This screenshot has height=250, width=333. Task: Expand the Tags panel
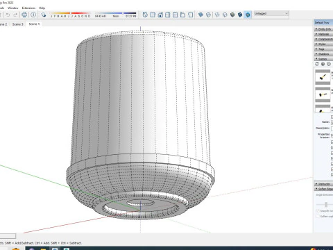pyautogui.click(x=323, y=49)
